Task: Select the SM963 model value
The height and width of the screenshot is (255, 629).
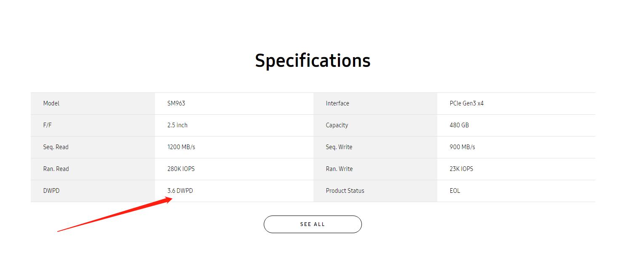Action: pos(176,103)
